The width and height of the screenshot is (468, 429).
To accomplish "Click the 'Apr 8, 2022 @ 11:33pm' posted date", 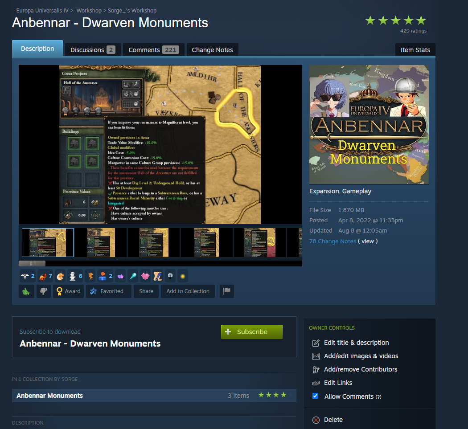I will [370, 220].
